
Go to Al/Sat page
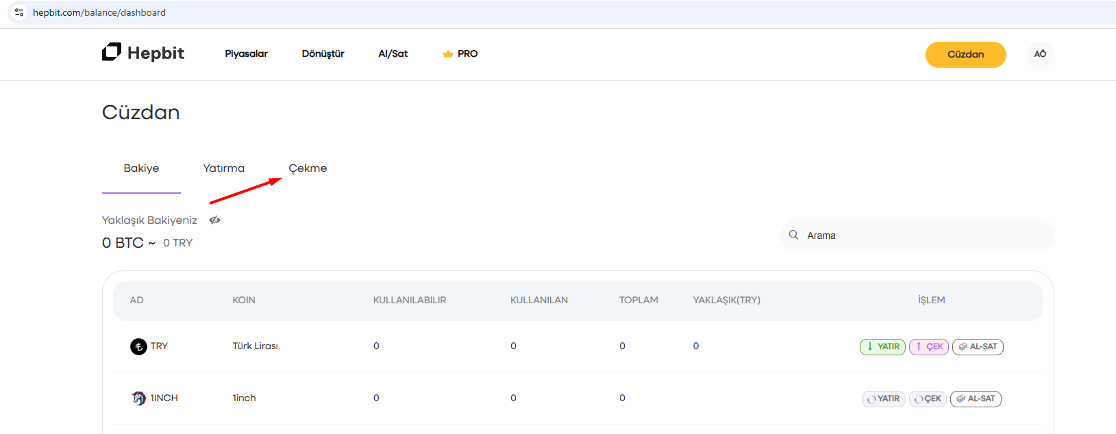[393, 54]
